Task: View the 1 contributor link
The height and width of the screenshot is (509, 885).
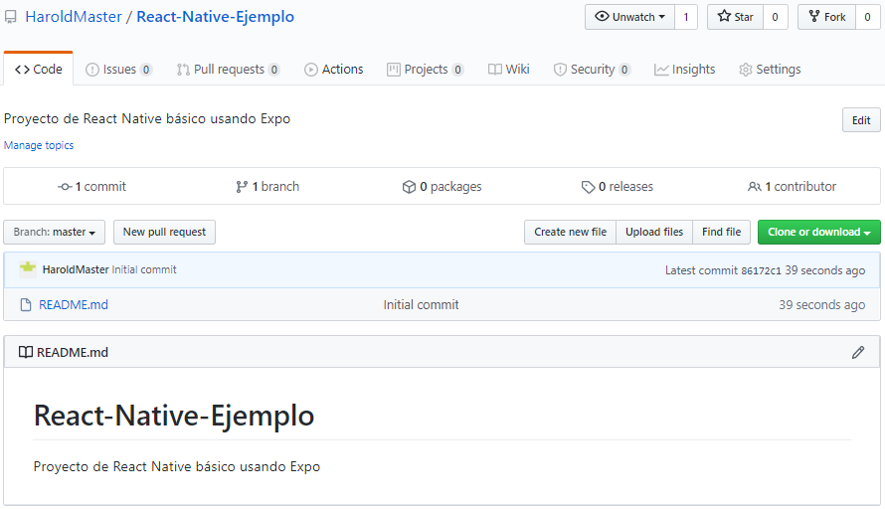Action: [792, 186]
